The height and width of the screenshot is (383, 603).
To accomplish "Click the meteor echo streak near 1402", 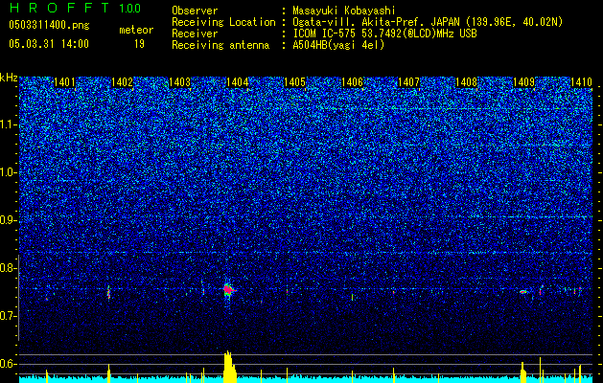I will pos(108,292).
